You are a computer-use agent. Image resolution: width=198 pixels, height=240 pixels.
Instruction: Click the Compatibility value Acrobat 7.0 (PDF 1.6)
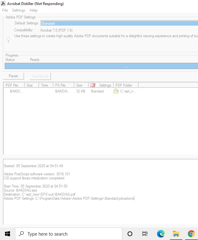56,30
